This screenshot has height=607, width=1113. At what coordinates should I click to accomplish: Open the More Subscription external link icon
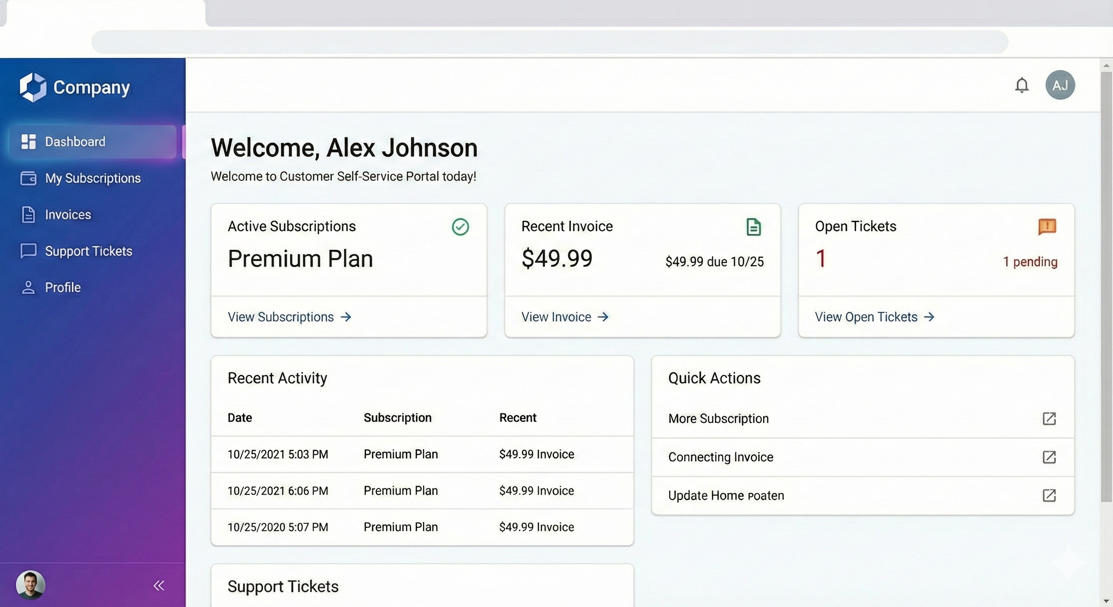click(1049, 418)
